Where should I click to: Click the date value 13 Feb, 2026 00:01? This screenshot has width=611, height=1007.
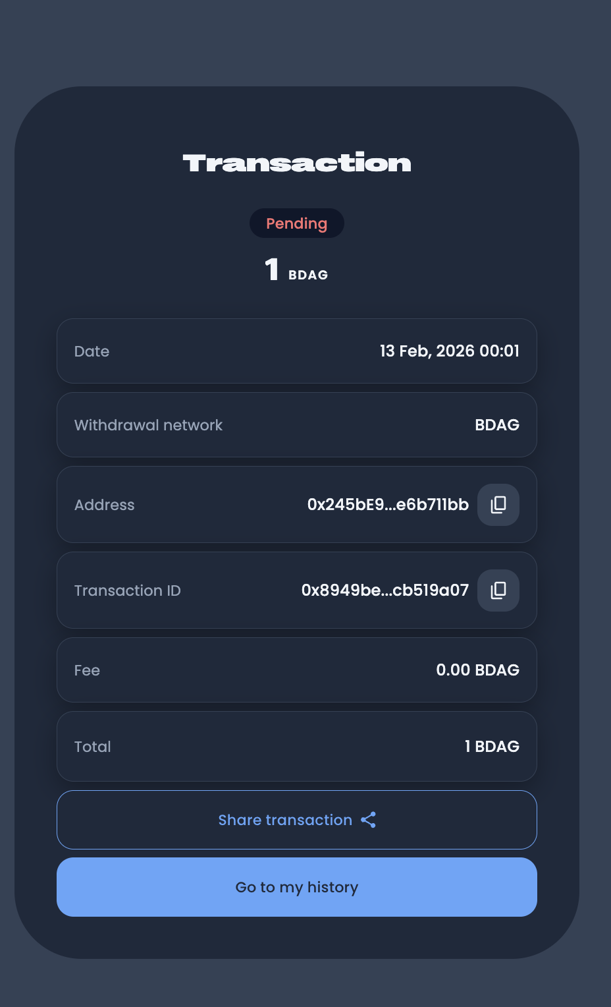click(x=450, y=351)
